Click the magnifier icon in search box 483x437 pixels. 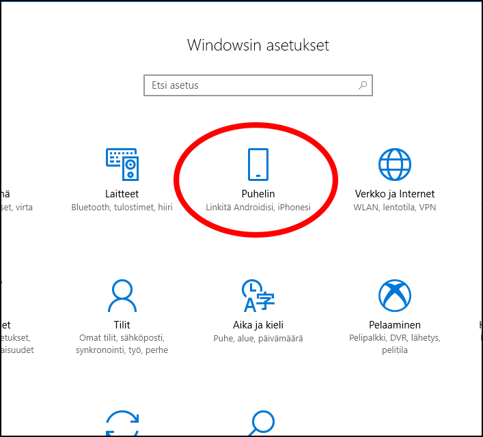pyautogui.click(x=363, y=85)
